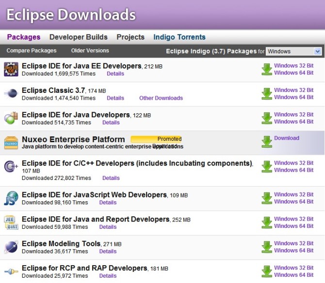Click the RCP and RAP Developers plug icon

click(x=11, y=271)
